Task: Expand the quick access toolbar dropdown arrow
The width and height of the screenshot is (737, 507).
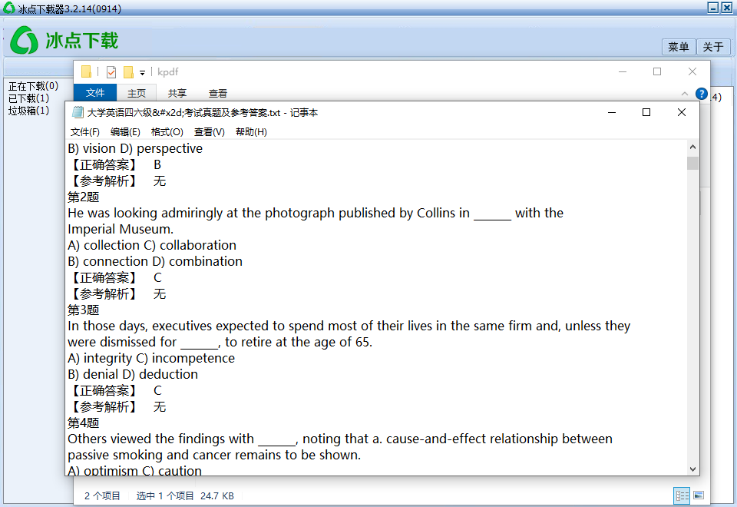Action: [142, 73]
